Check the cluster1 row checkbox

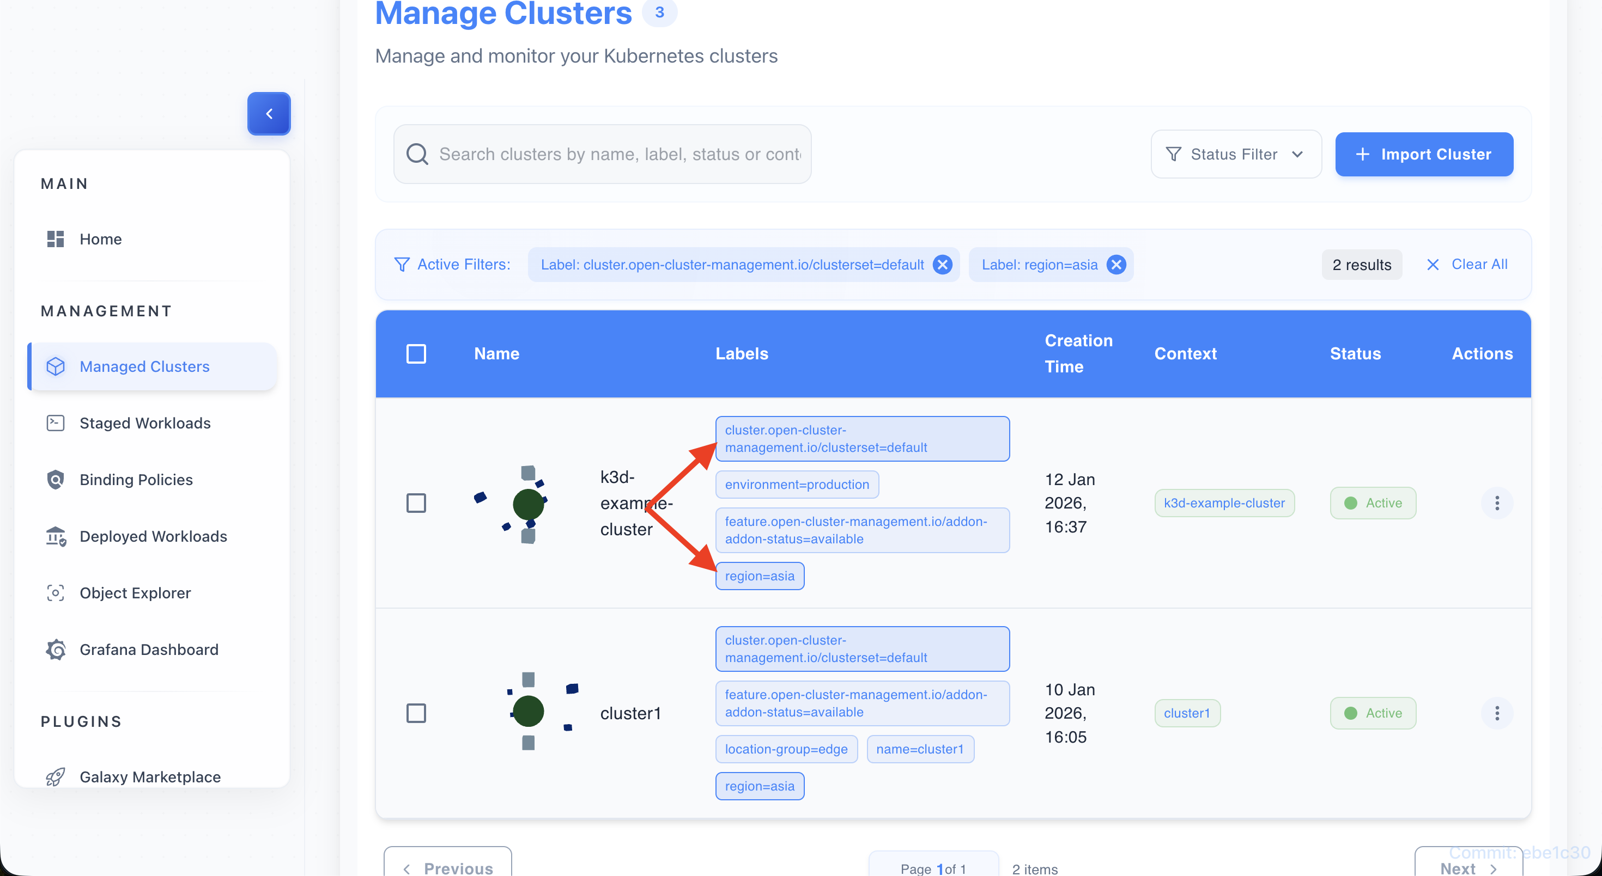416,713
